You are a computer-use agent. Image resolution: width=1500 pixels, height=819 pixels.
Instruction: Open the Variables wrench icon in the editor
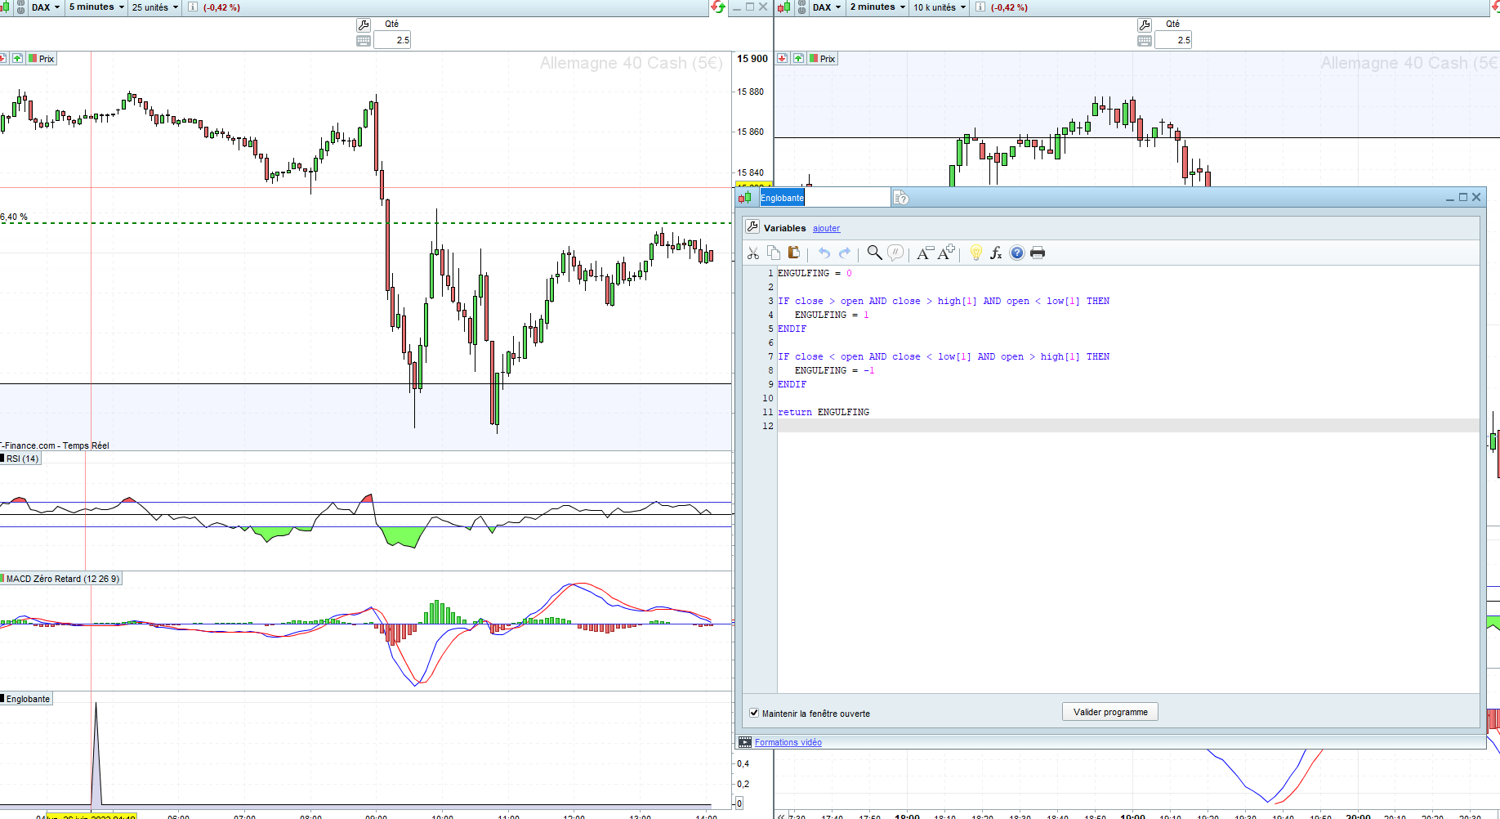[753, 227]
